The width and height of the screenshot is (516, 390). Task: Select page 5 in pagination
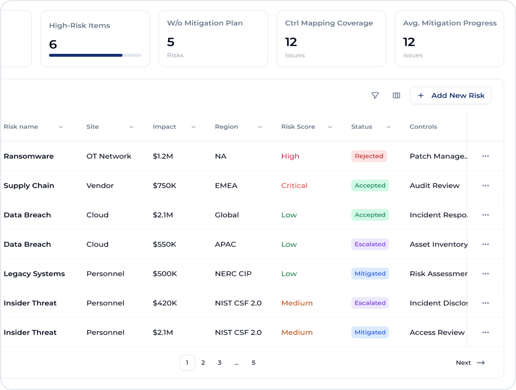click(253, 363)
